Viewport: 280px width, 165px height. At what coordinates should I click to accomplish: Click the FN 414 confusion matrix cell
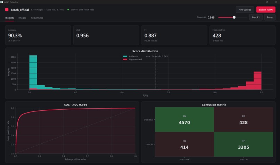(184, 144)
